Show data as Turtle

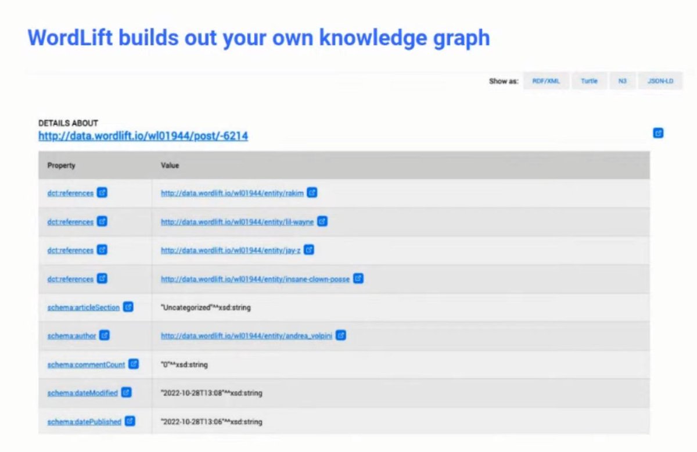[x=589, y=81]
